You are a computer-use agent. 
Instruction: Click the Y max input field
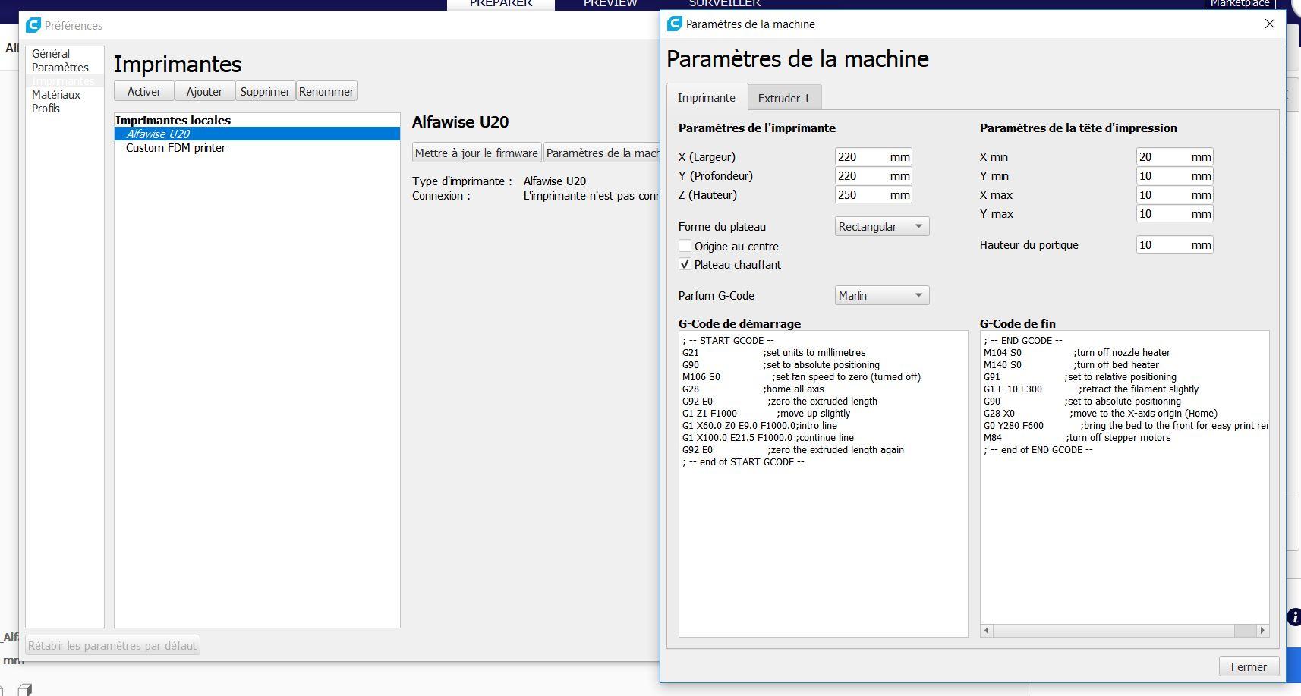click(x=1174, y=213)
